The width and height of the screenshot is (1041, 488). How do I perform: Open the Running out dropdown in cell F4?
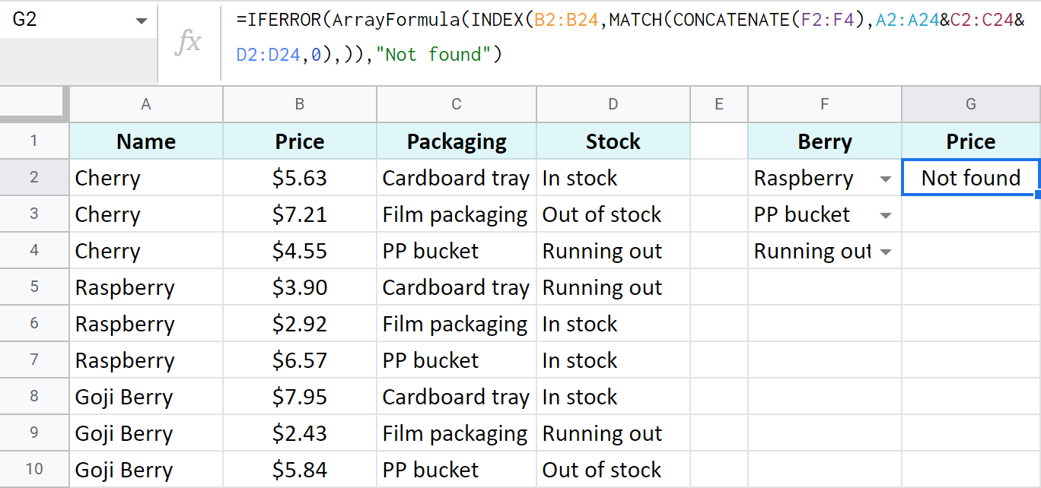pyautogui.click(x=885, y=251)
